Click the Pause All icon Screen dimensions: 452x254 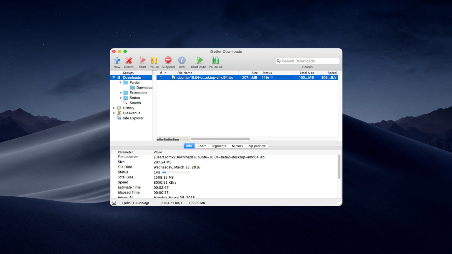pyautogui.click(x=215, y=60)
